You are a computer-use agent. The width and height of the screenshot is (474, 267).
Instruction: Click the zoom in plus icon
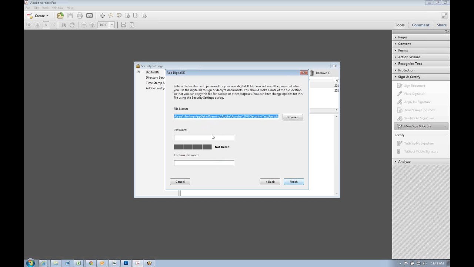click(93, 25)
